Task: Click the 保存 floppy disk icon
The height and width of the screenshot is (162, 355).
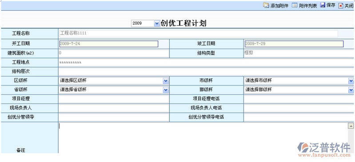Action: (323, 5)
